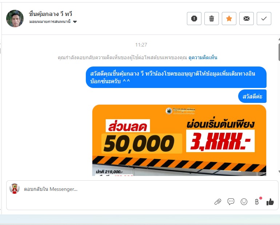The height and width of the screenshot is (225, 280).
Task: Open ชื่นคุ้มกลาง วี ทวี profile picture
Action: [15, 19]
